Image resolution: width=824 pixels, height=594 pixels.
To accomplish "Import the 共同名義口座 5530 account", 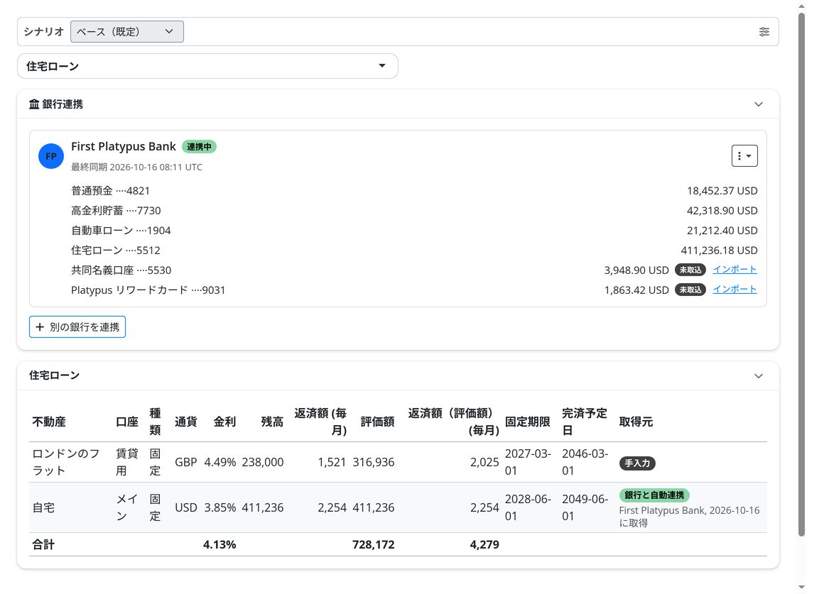I will point(734,270).
